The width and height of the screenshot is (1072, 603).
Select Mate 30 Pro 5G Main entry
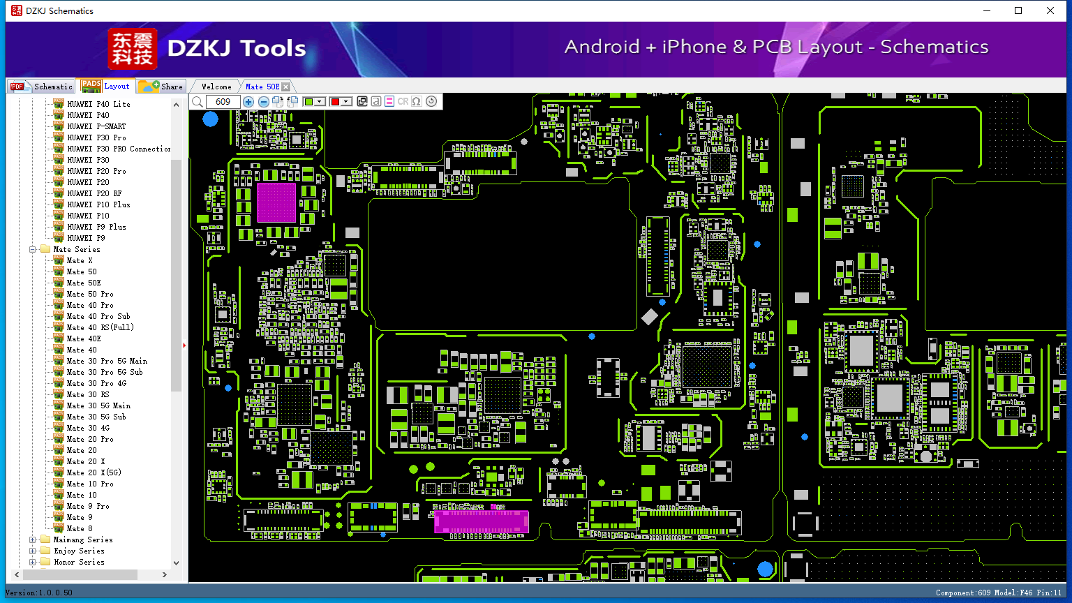click(107, 361)
